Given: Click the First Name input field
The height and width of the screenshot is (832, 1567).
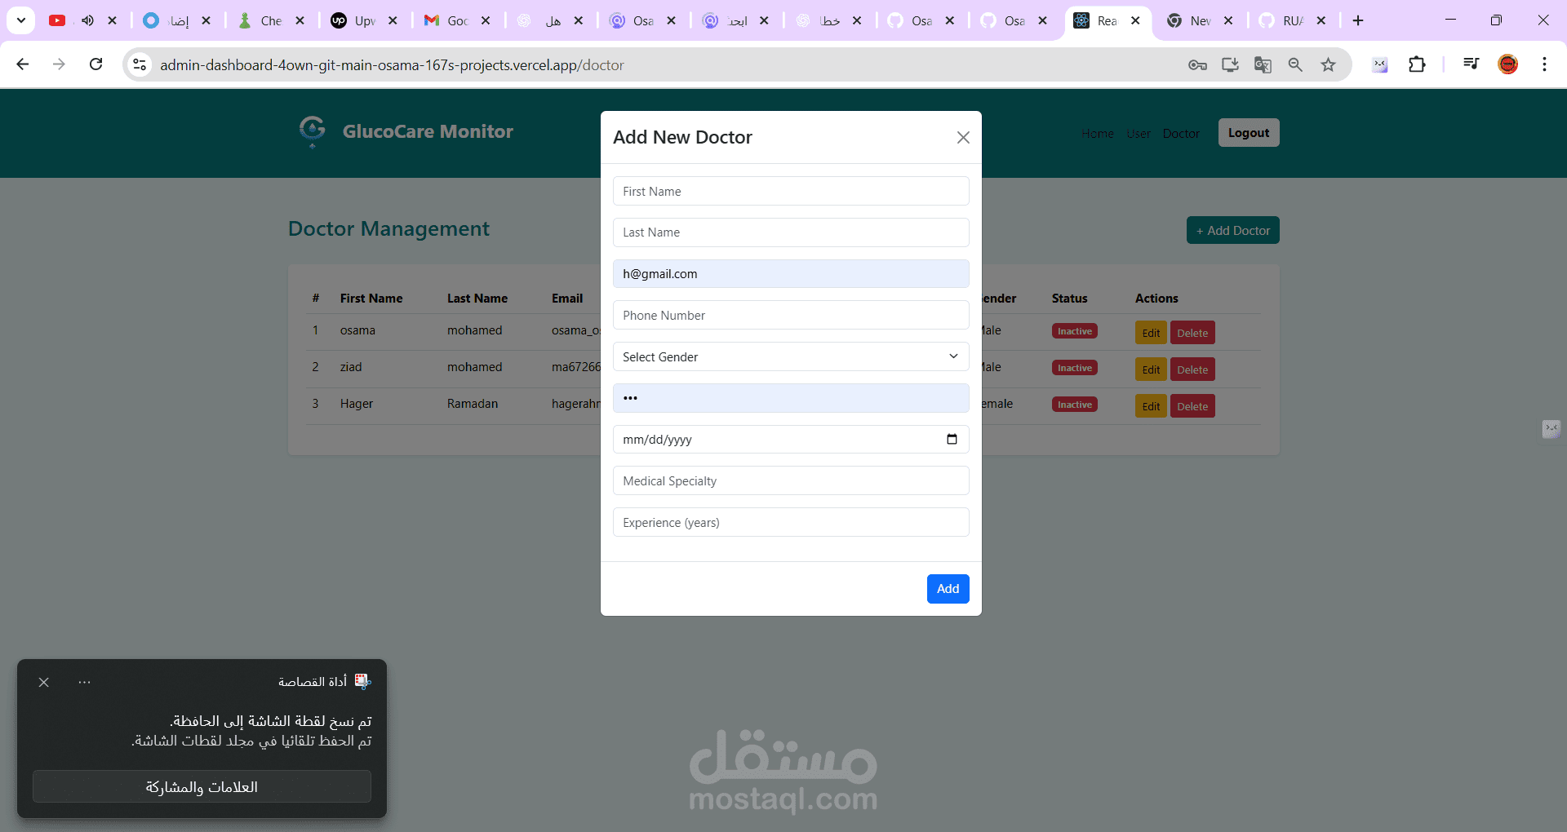Looking at the screenshot, I should click(791, 191).
